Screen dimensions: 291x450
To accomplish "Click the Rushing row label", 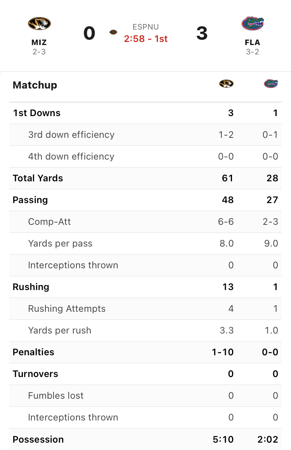I will 31,287.
